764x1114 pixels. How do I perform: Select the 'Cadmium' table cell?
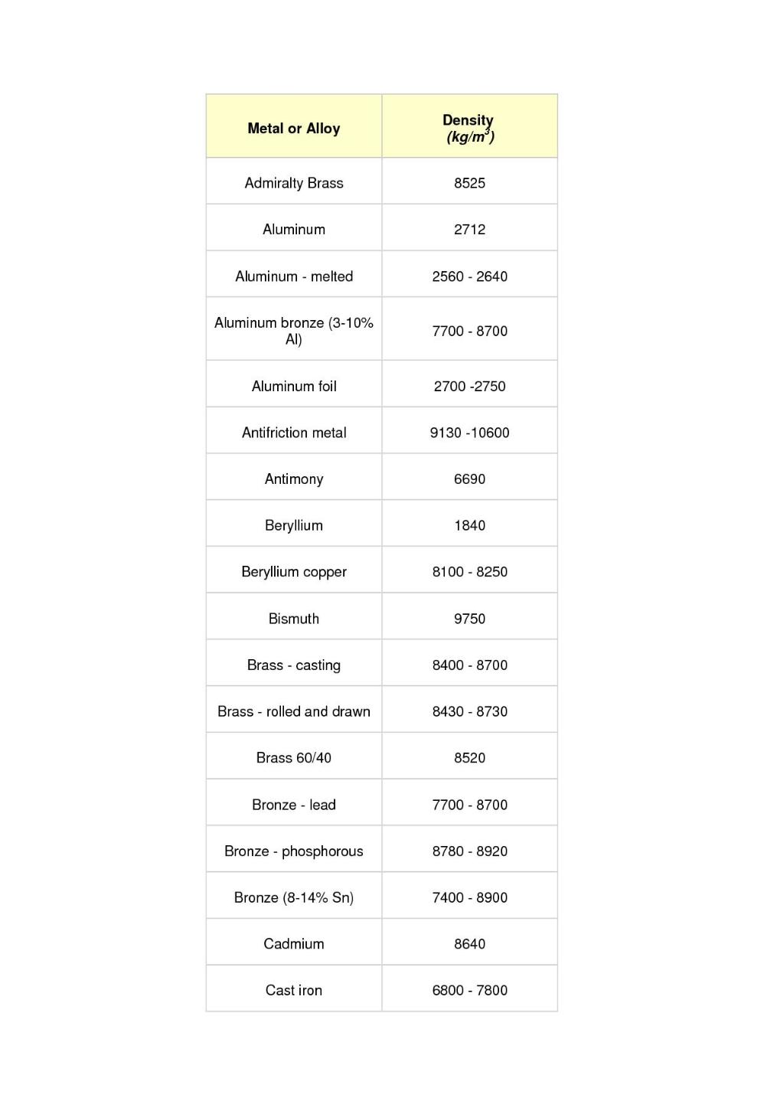click(294, 944)
